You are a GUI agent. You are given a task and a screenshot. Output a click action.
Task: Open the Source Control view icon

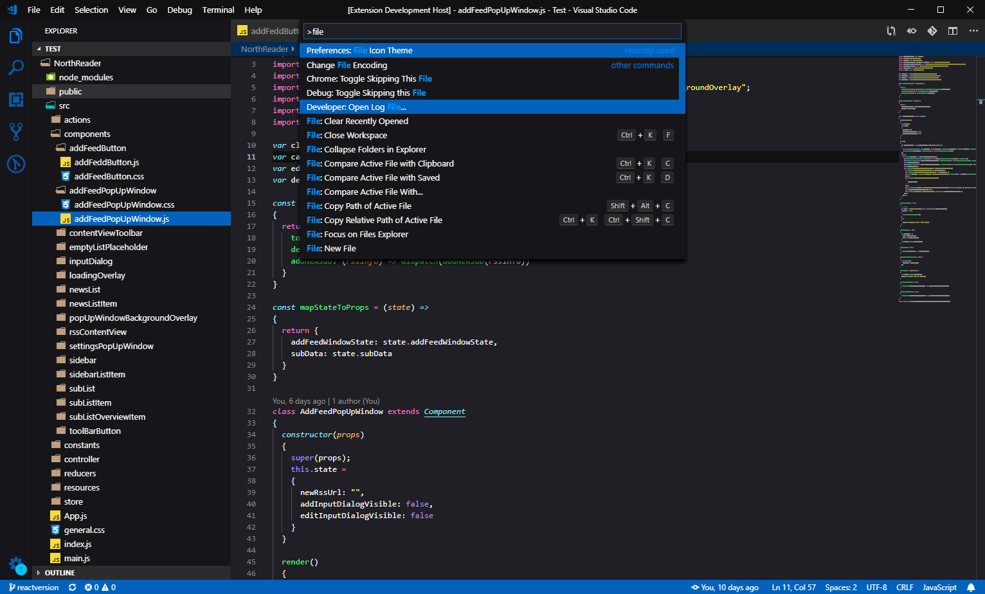[16, 132]
